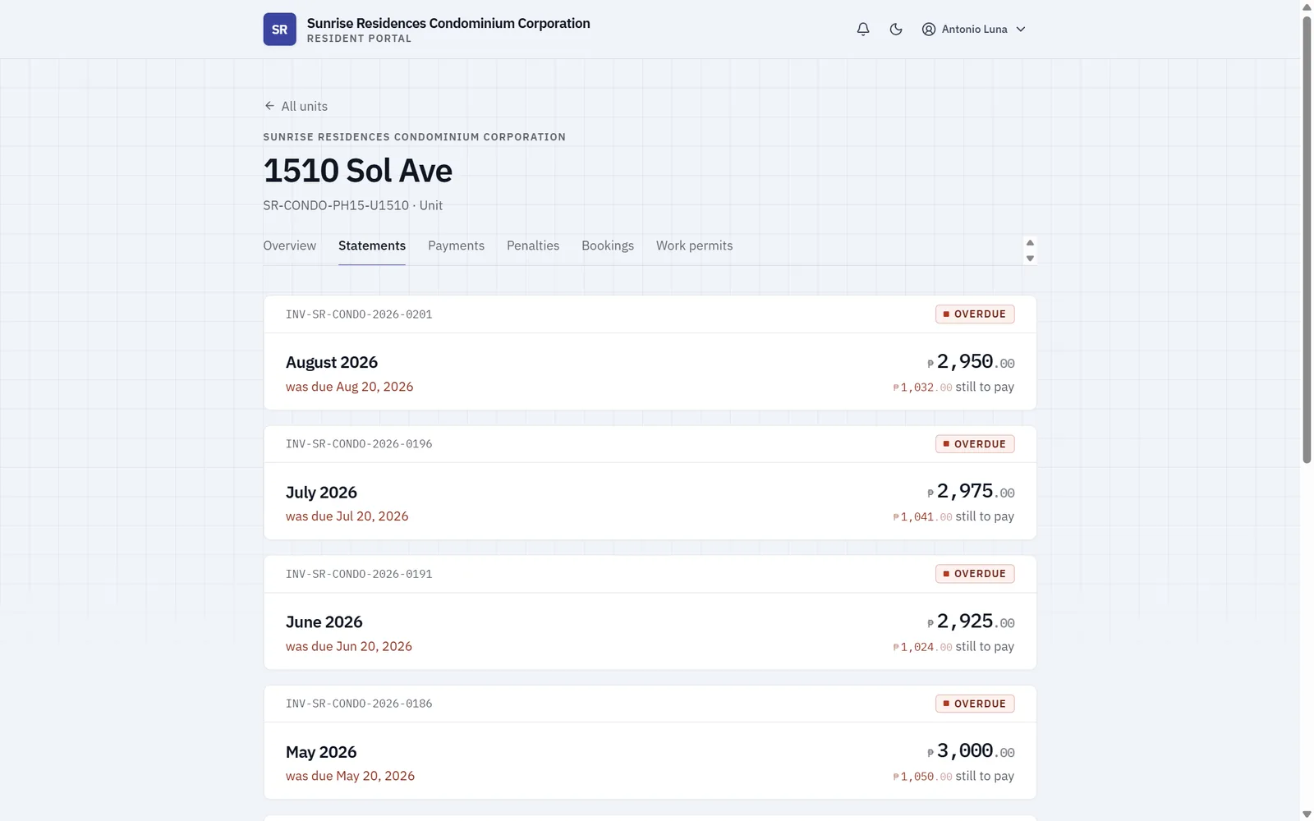The image size is (1314, 821).
Task: Click the ₱2,975.00 amount
Action: coord(971,492)
